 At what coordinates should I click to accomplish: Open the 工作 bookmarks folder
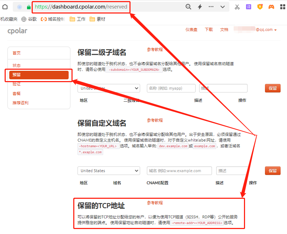[78, 19]
